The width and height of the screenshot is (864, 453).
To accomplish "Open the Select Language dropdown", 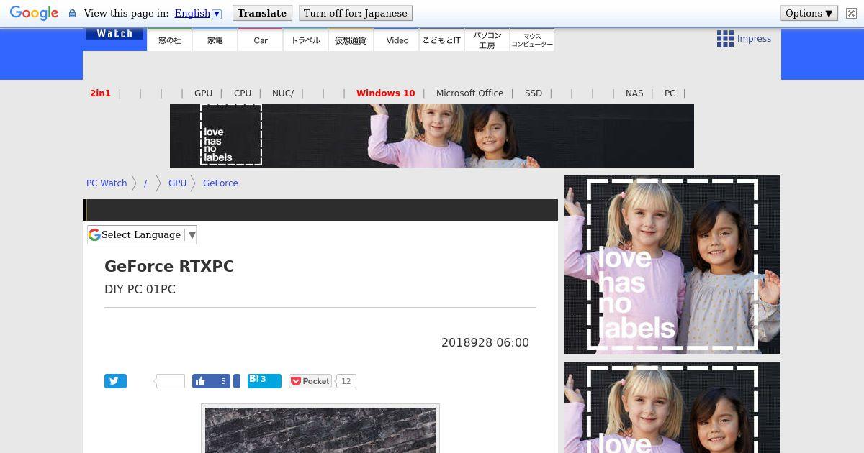I will pyautogui.click(x=142, y=234).
